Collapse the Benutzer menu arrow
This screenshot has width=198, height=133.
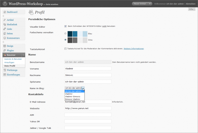coord(23,55)
